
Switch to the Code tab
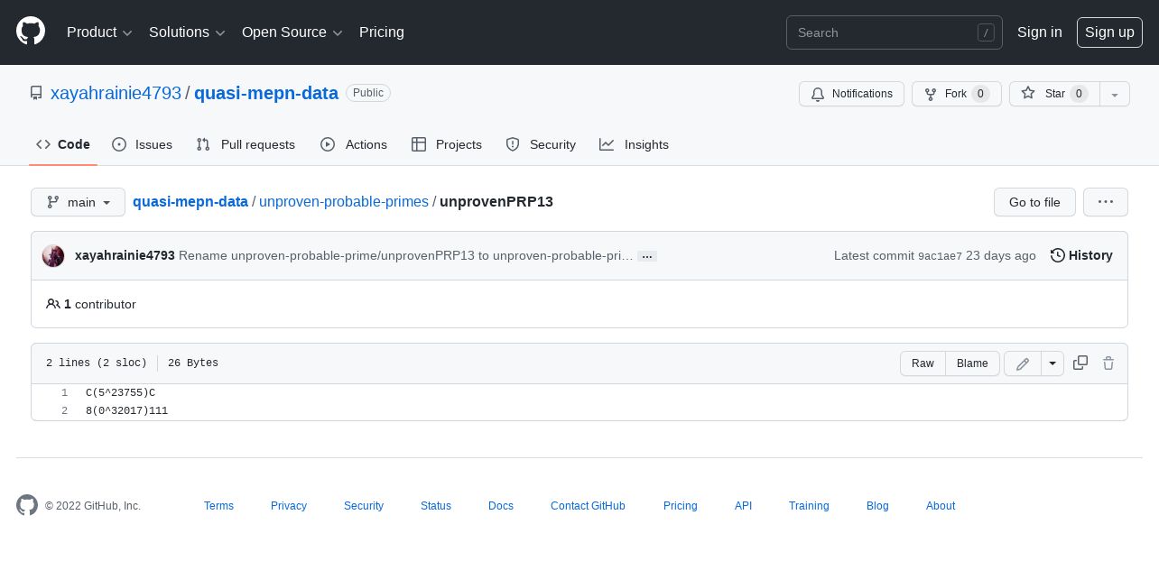63,144
